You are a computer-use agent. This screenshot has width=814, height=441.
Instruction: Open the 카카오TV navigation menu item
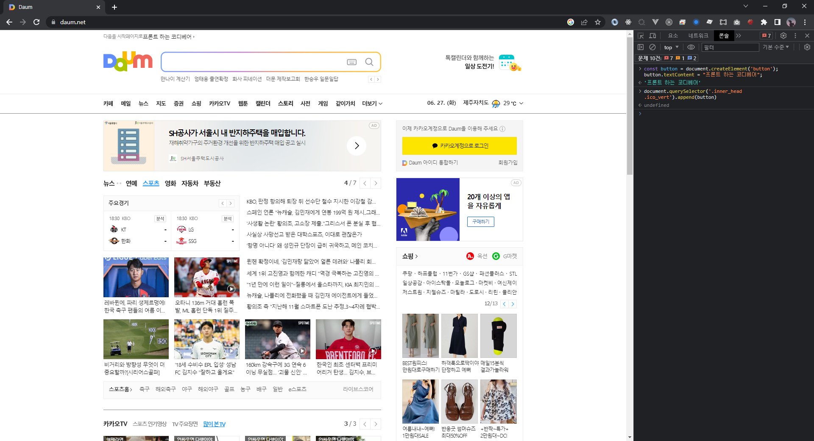pyautogui.click(x=220, y=103)
